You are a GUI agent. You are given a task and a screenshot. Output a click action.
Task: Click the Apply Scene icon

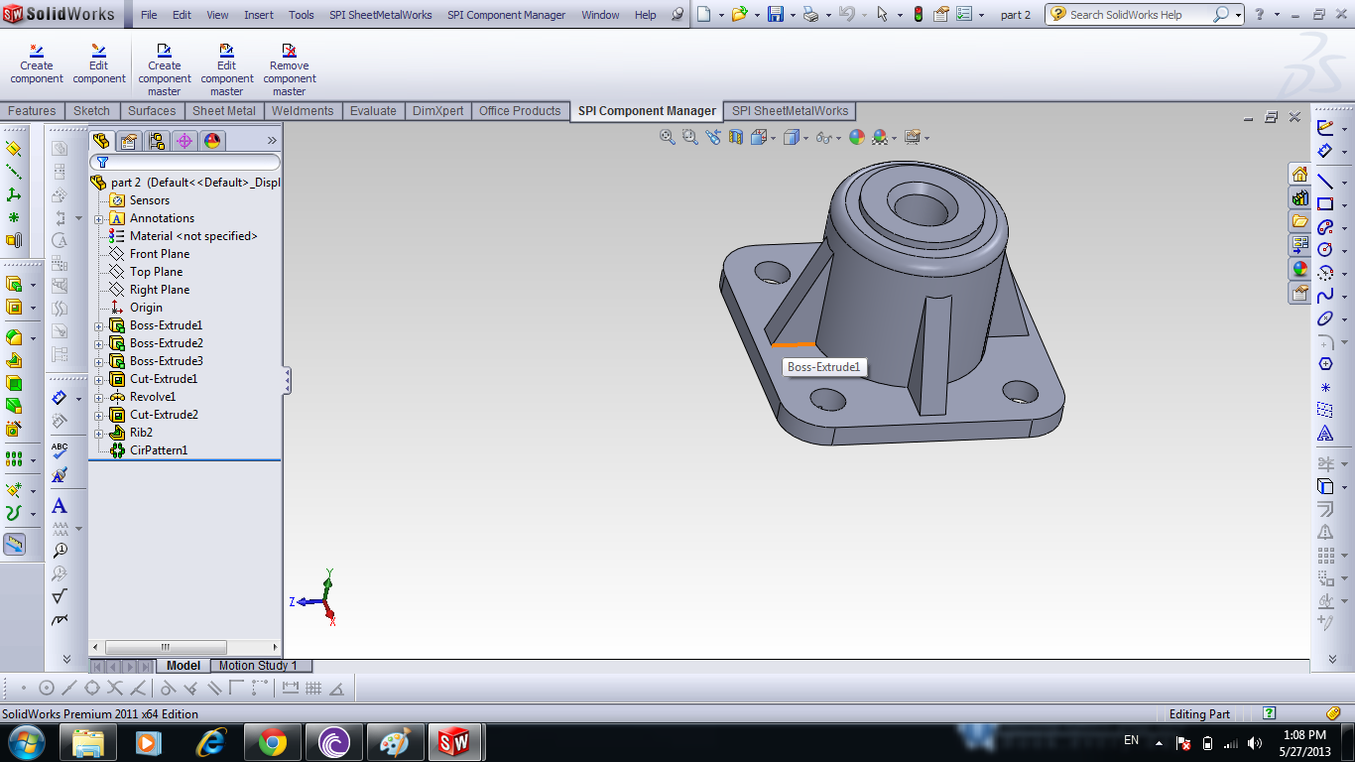tap(880, 138)
